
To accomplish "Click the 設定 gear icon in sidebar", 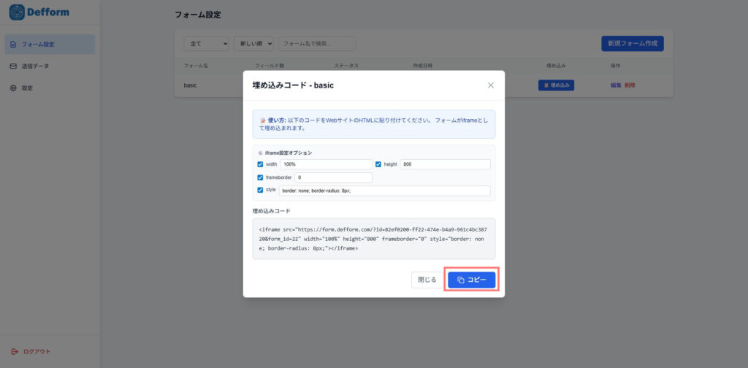I will [13, 88].
